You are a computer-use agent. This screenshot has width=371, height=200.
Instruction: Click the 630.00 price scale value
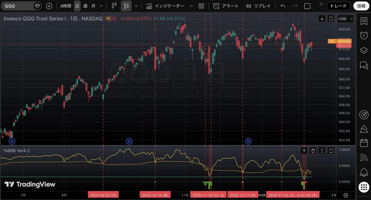(x=344, y=29)
